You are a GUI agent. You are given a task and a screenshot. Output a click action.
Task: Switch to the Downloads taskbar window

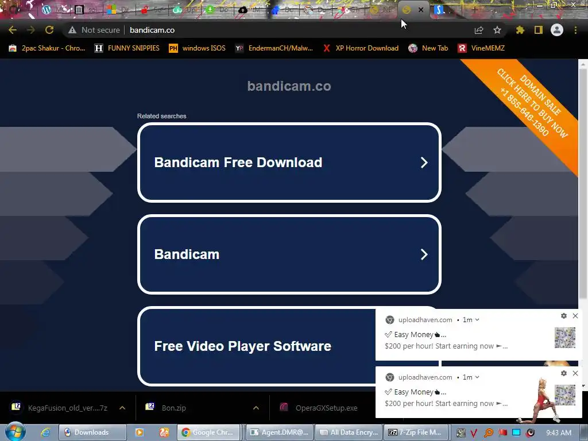(92, 432)
